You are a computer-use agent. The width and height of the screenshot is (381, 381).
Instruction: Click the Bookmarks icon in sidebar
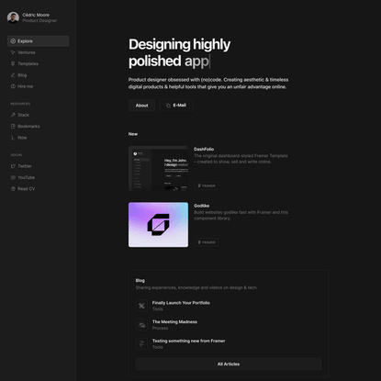click(13, 126)
